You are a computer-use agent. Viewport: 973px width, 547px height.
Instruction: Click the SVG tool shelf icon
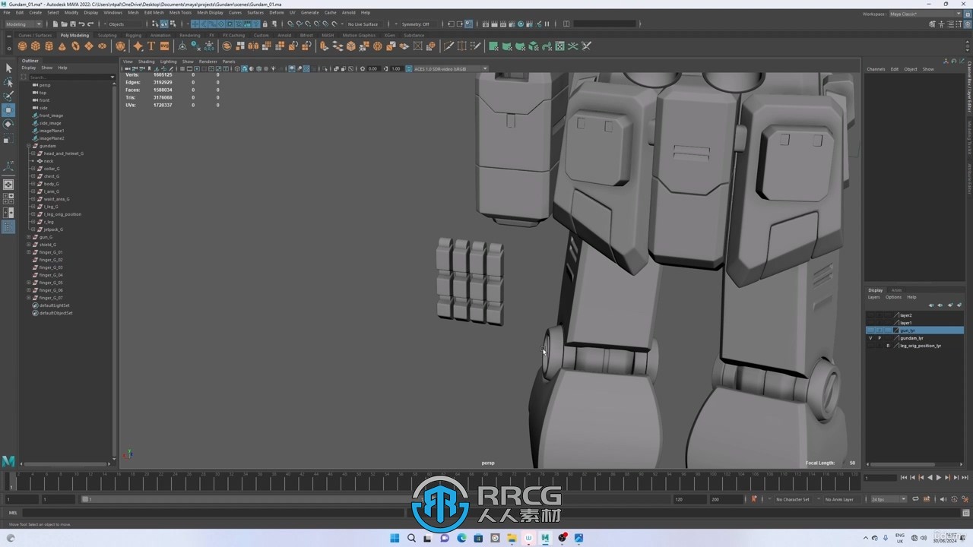[x=164, y=46]
